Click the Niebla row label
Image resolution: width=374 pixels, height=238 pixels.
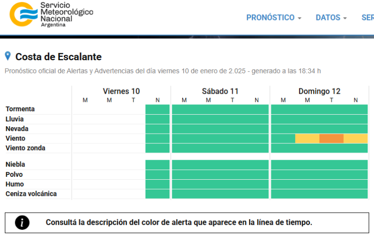click(x=15, y=165)
